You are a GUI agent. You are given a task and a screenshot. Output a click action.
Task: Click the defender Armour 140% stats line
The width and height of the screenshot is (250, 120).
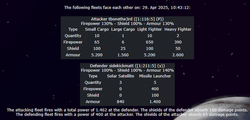pos(127,70)
